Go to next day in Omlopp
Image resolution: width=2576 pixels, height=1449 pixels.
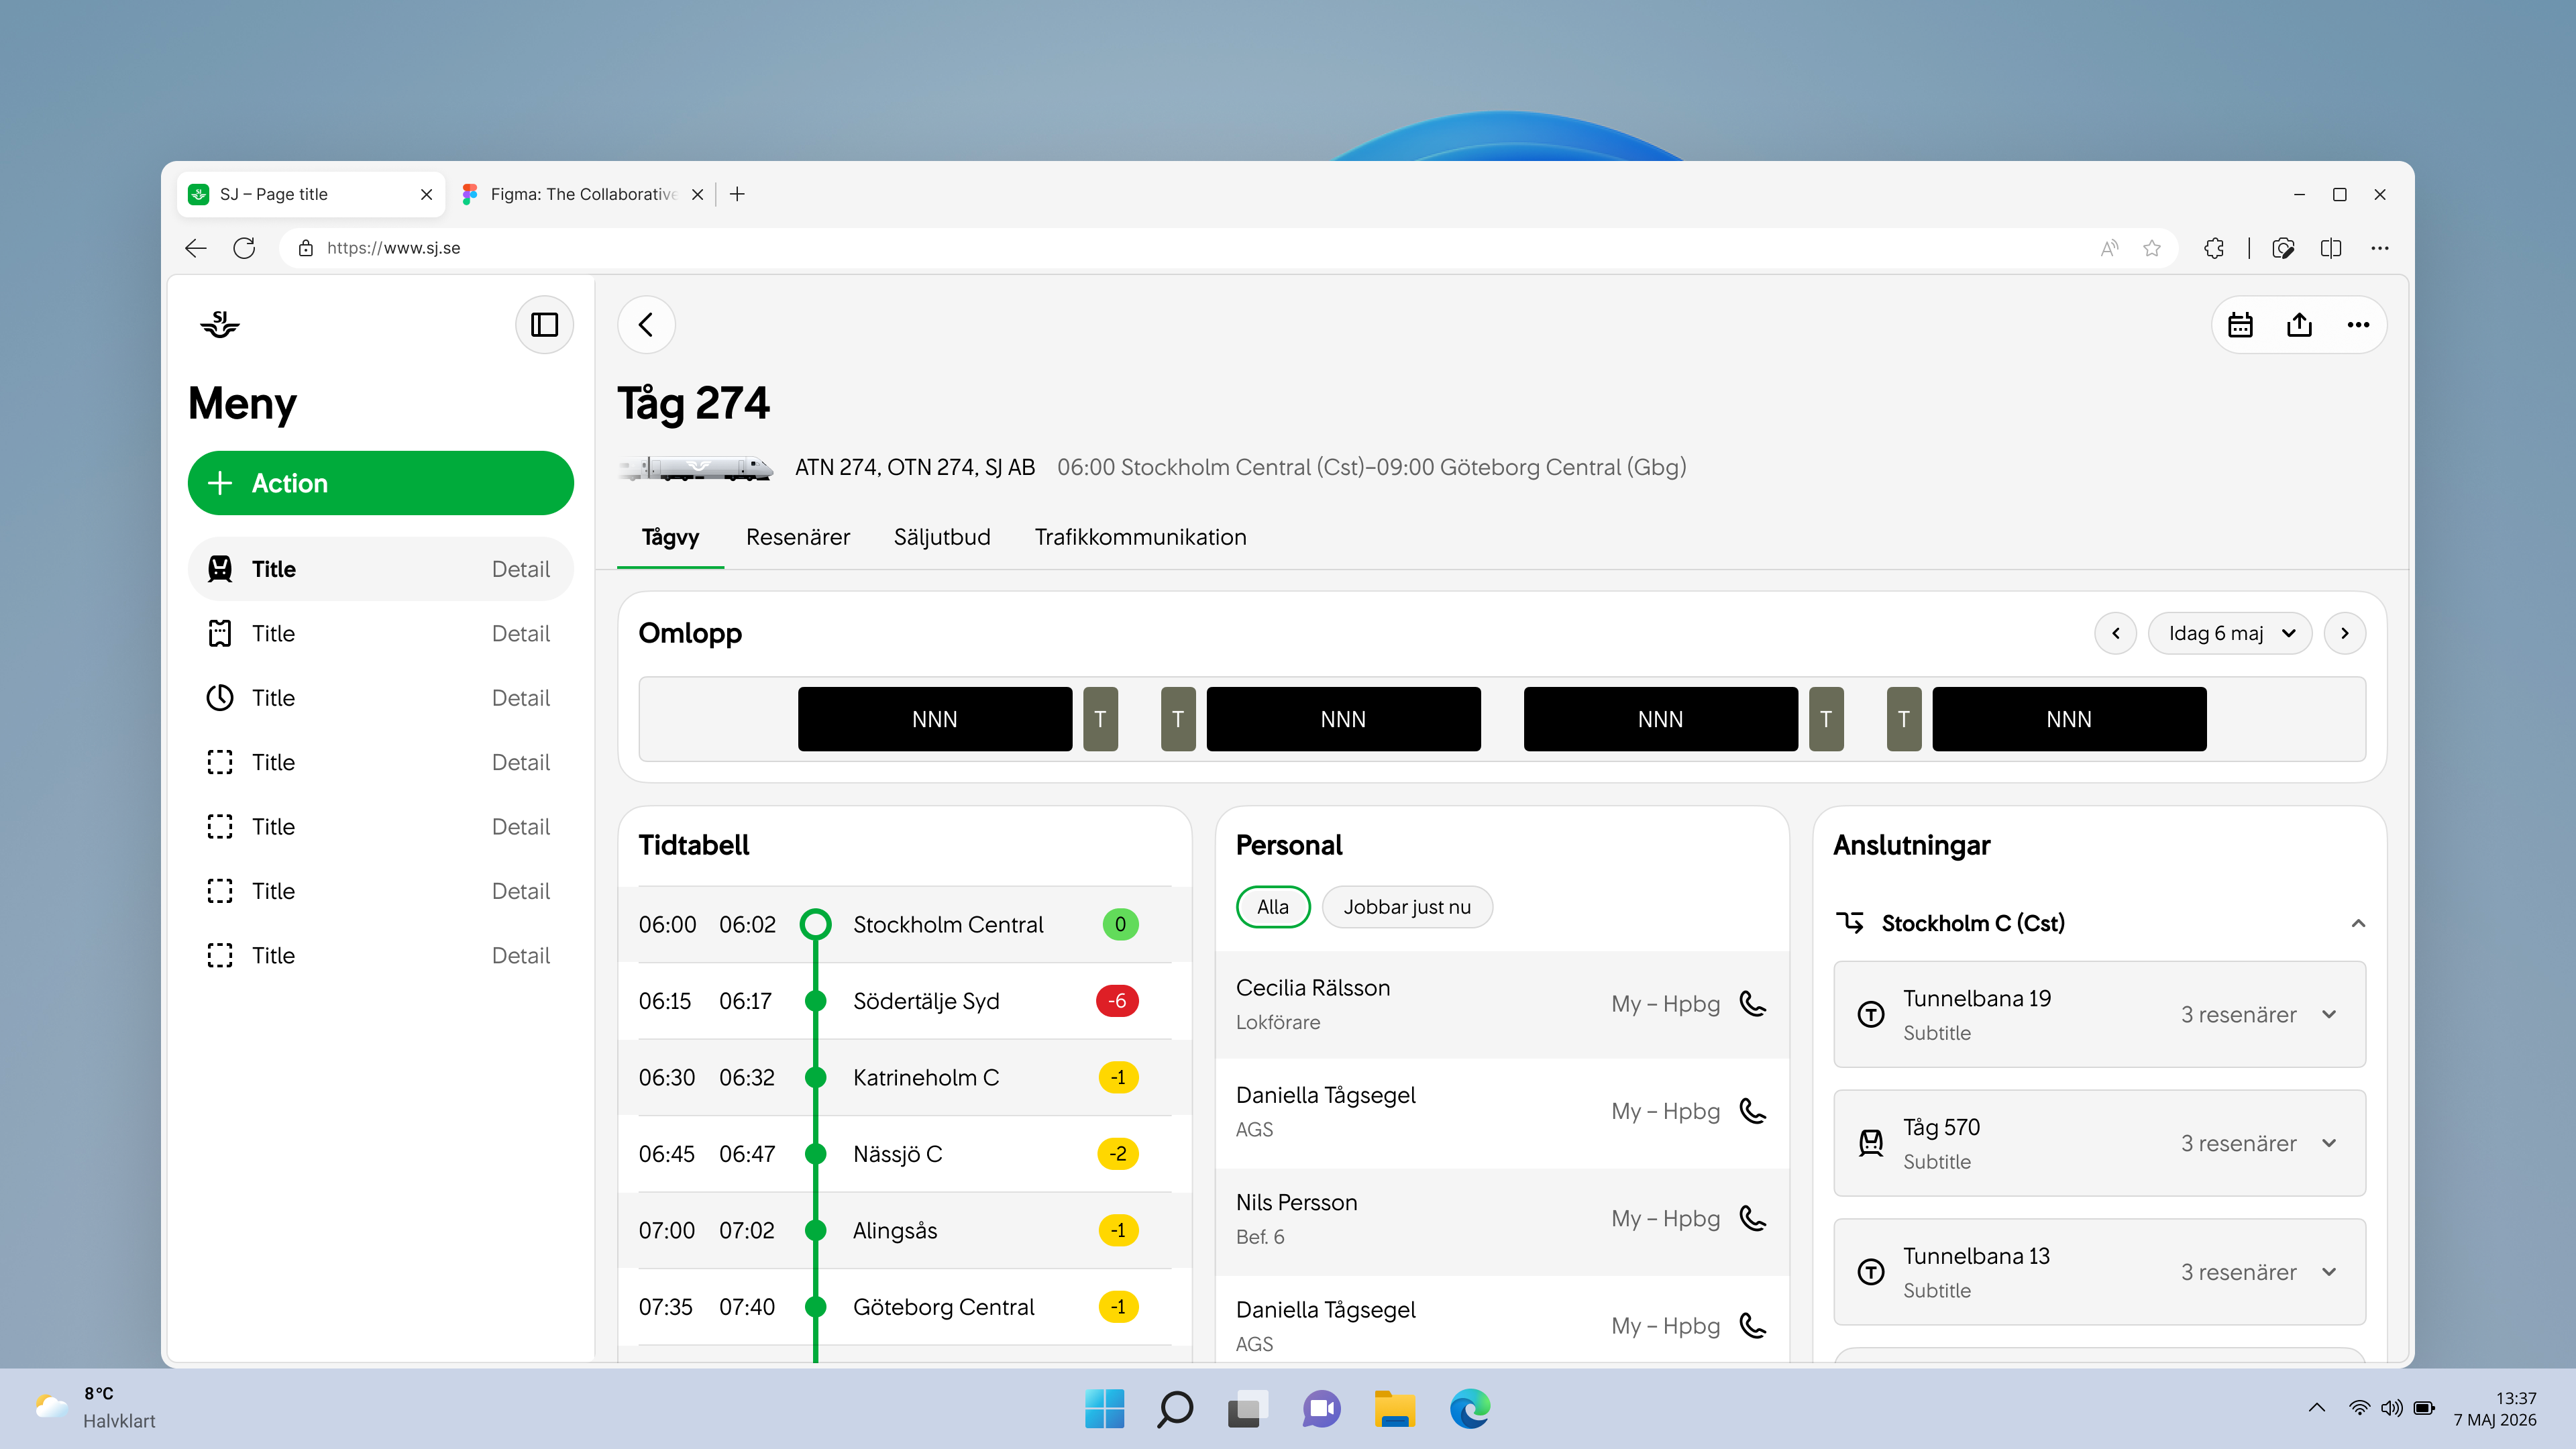click(x=2345, y=633)
